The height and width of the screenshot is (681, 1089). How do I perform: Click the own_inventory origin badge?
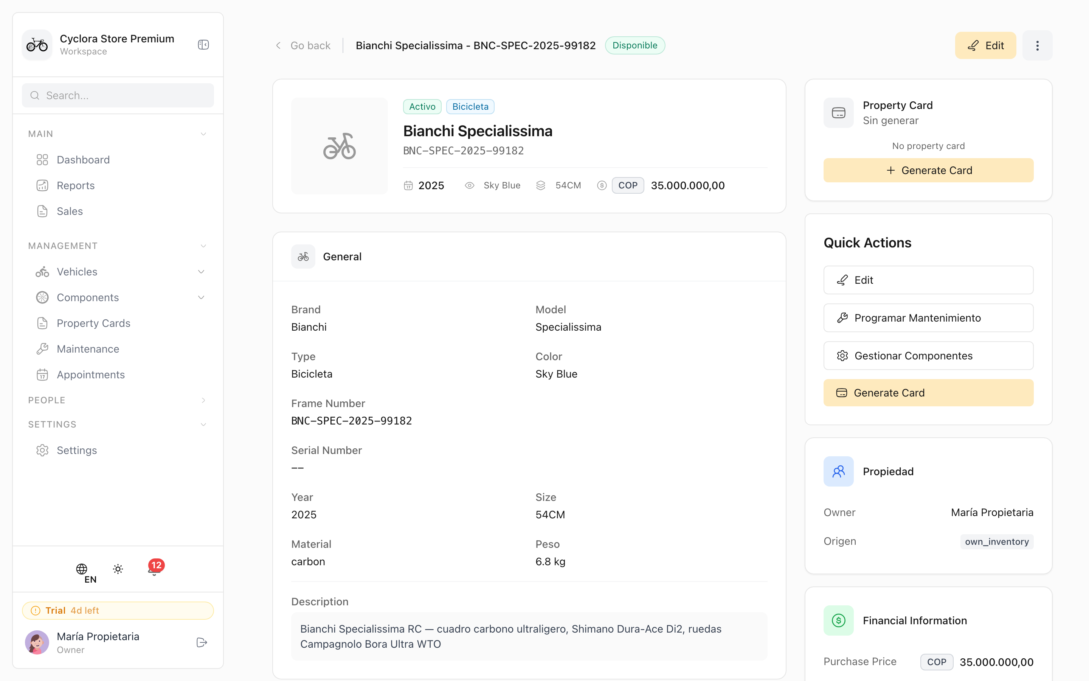(997, 541)
